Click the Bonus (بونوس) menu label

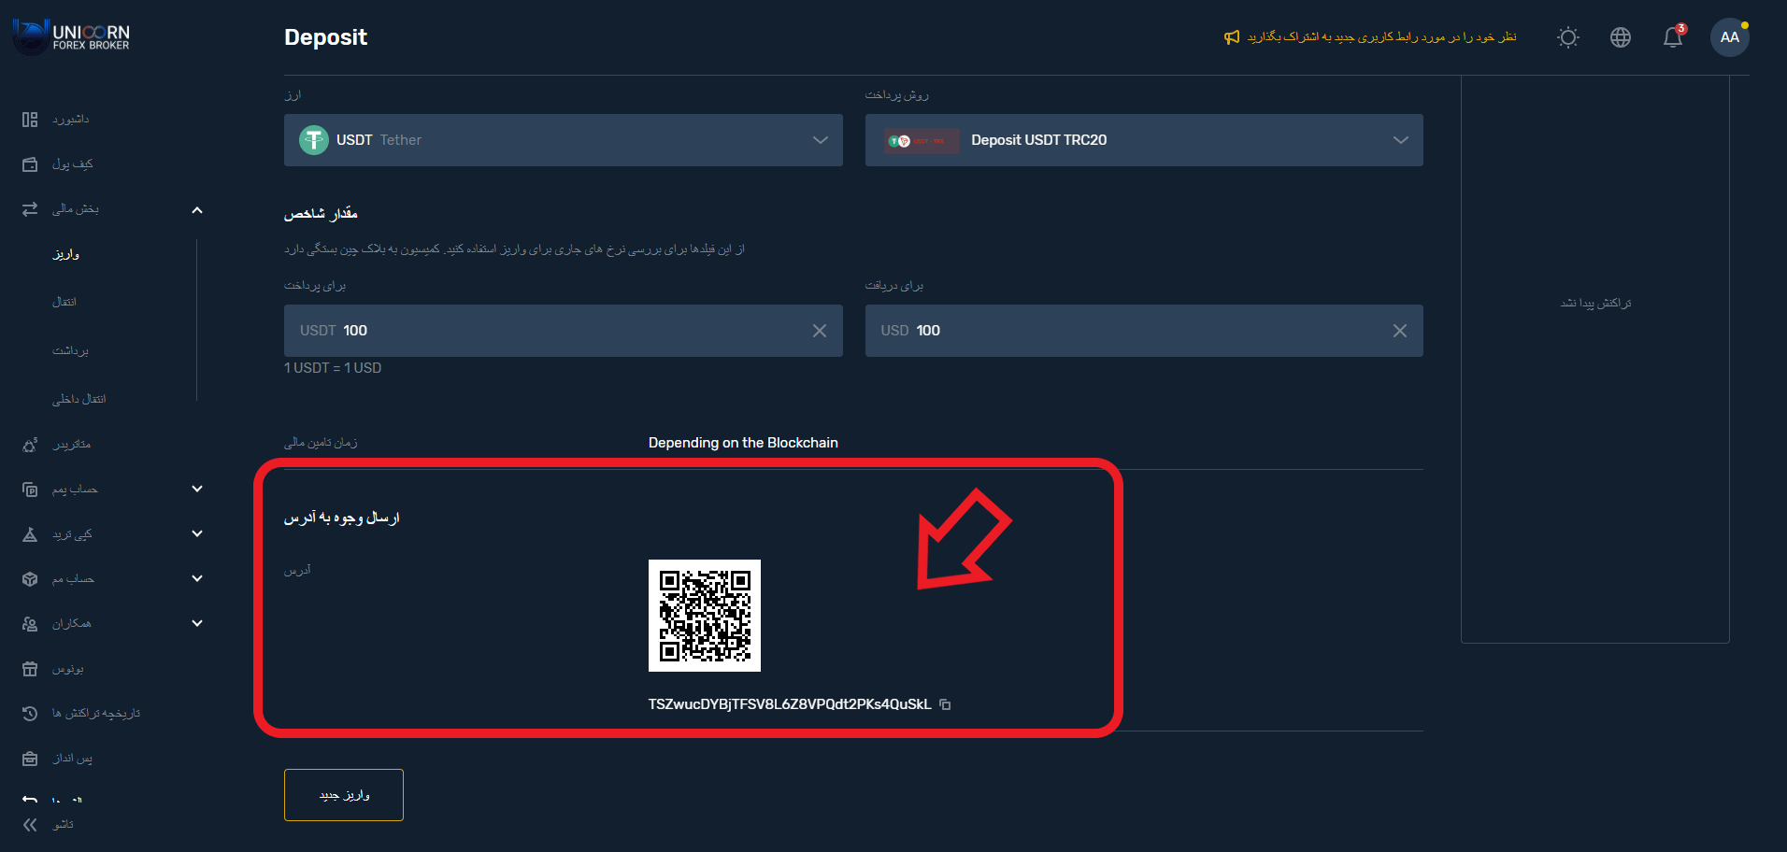point(68,669)
